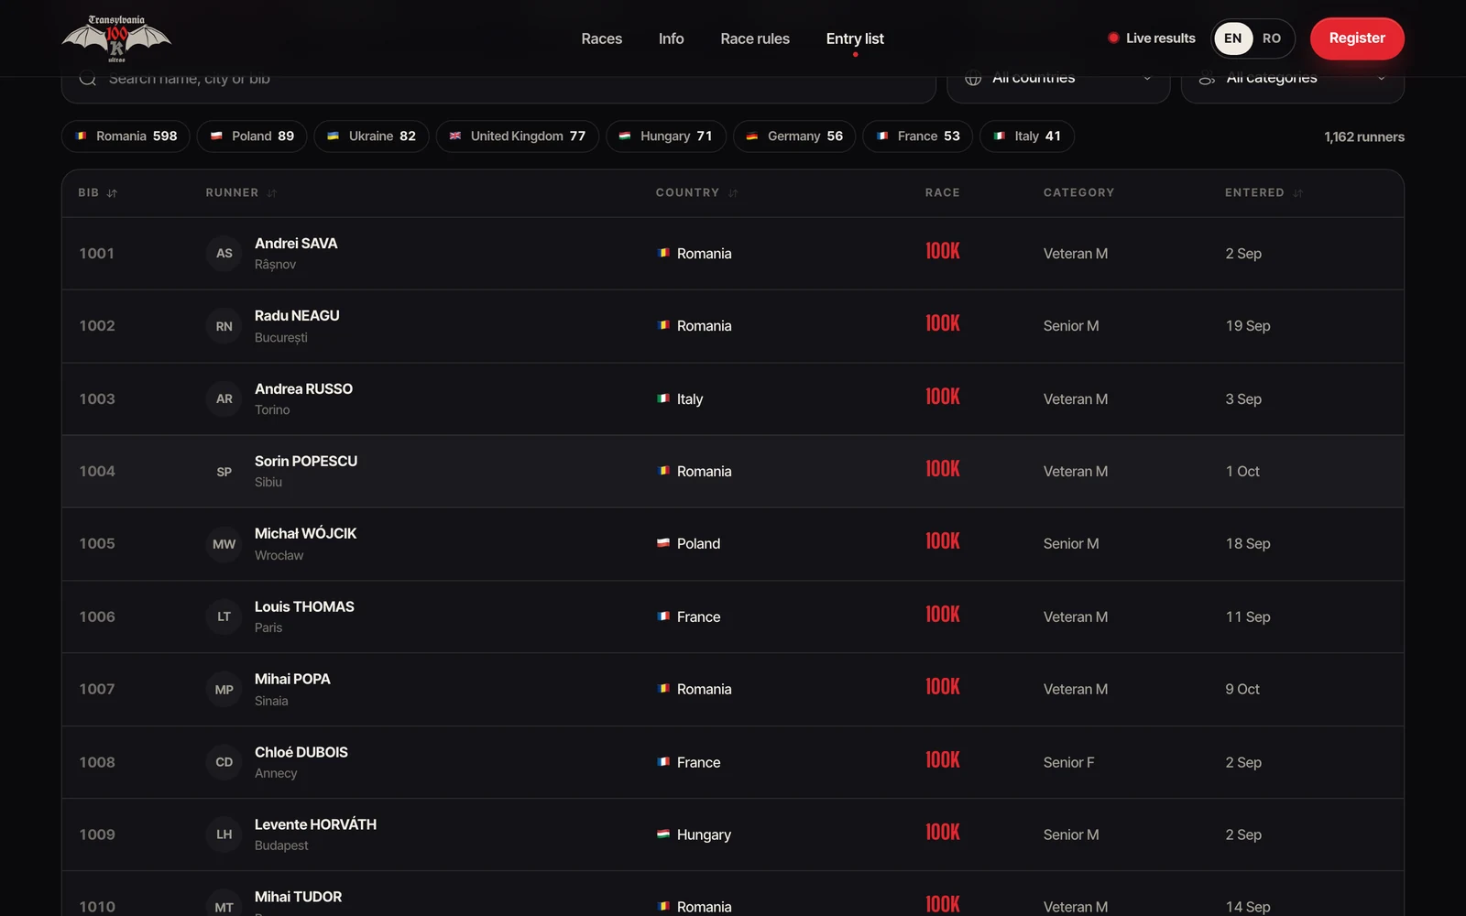Click the COUNTRY column sort icon

733,193
